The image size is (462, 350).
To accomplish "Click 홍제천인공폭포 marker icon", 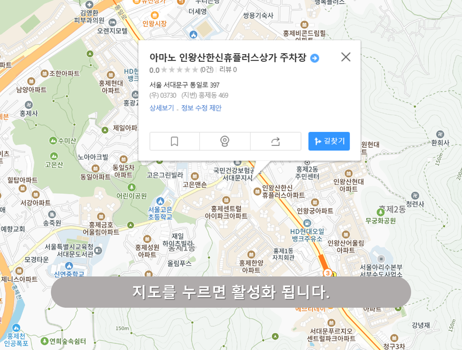I will coord(16,328).
